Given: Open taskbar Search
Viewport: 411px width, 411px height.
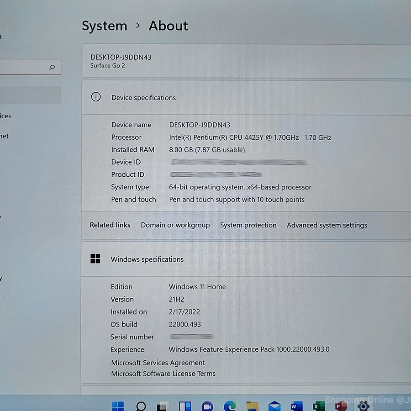Looking at the screenshot, I should [141, 406].
